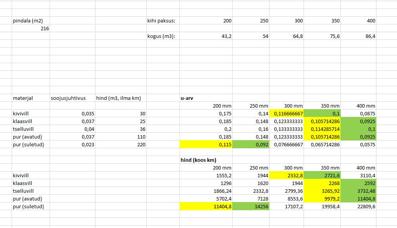Select the "soojusjuhtivus" header cell
This screenshot has height=228, width=397.
point(68,98)
